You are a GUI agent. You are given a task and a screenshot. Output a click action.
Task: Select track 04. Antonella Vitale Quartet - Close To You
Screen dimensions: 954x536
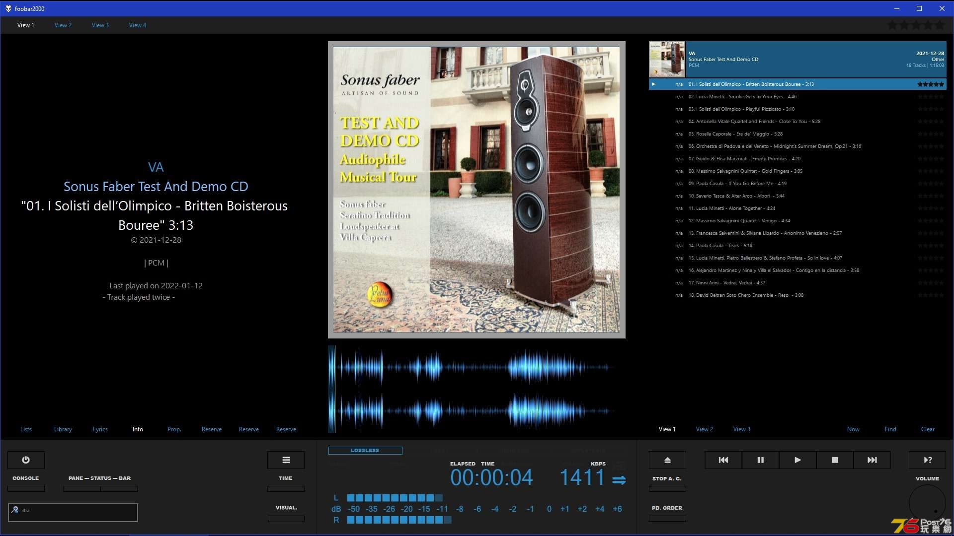797,122
